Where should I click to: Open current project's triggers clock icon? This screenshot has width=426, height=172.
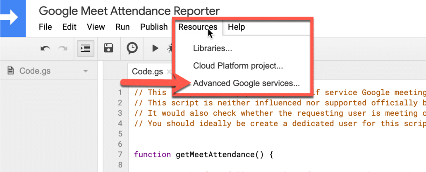[132, 49]
